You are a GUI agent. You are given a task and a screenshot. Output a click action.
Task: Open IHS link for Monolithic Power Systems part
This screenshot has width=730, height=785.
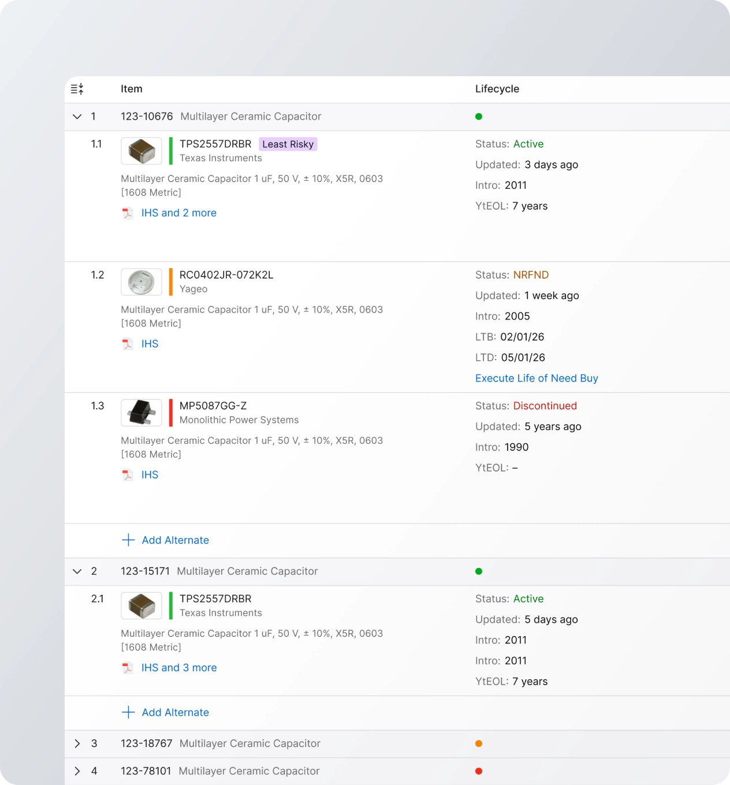[x=150, y=475]
